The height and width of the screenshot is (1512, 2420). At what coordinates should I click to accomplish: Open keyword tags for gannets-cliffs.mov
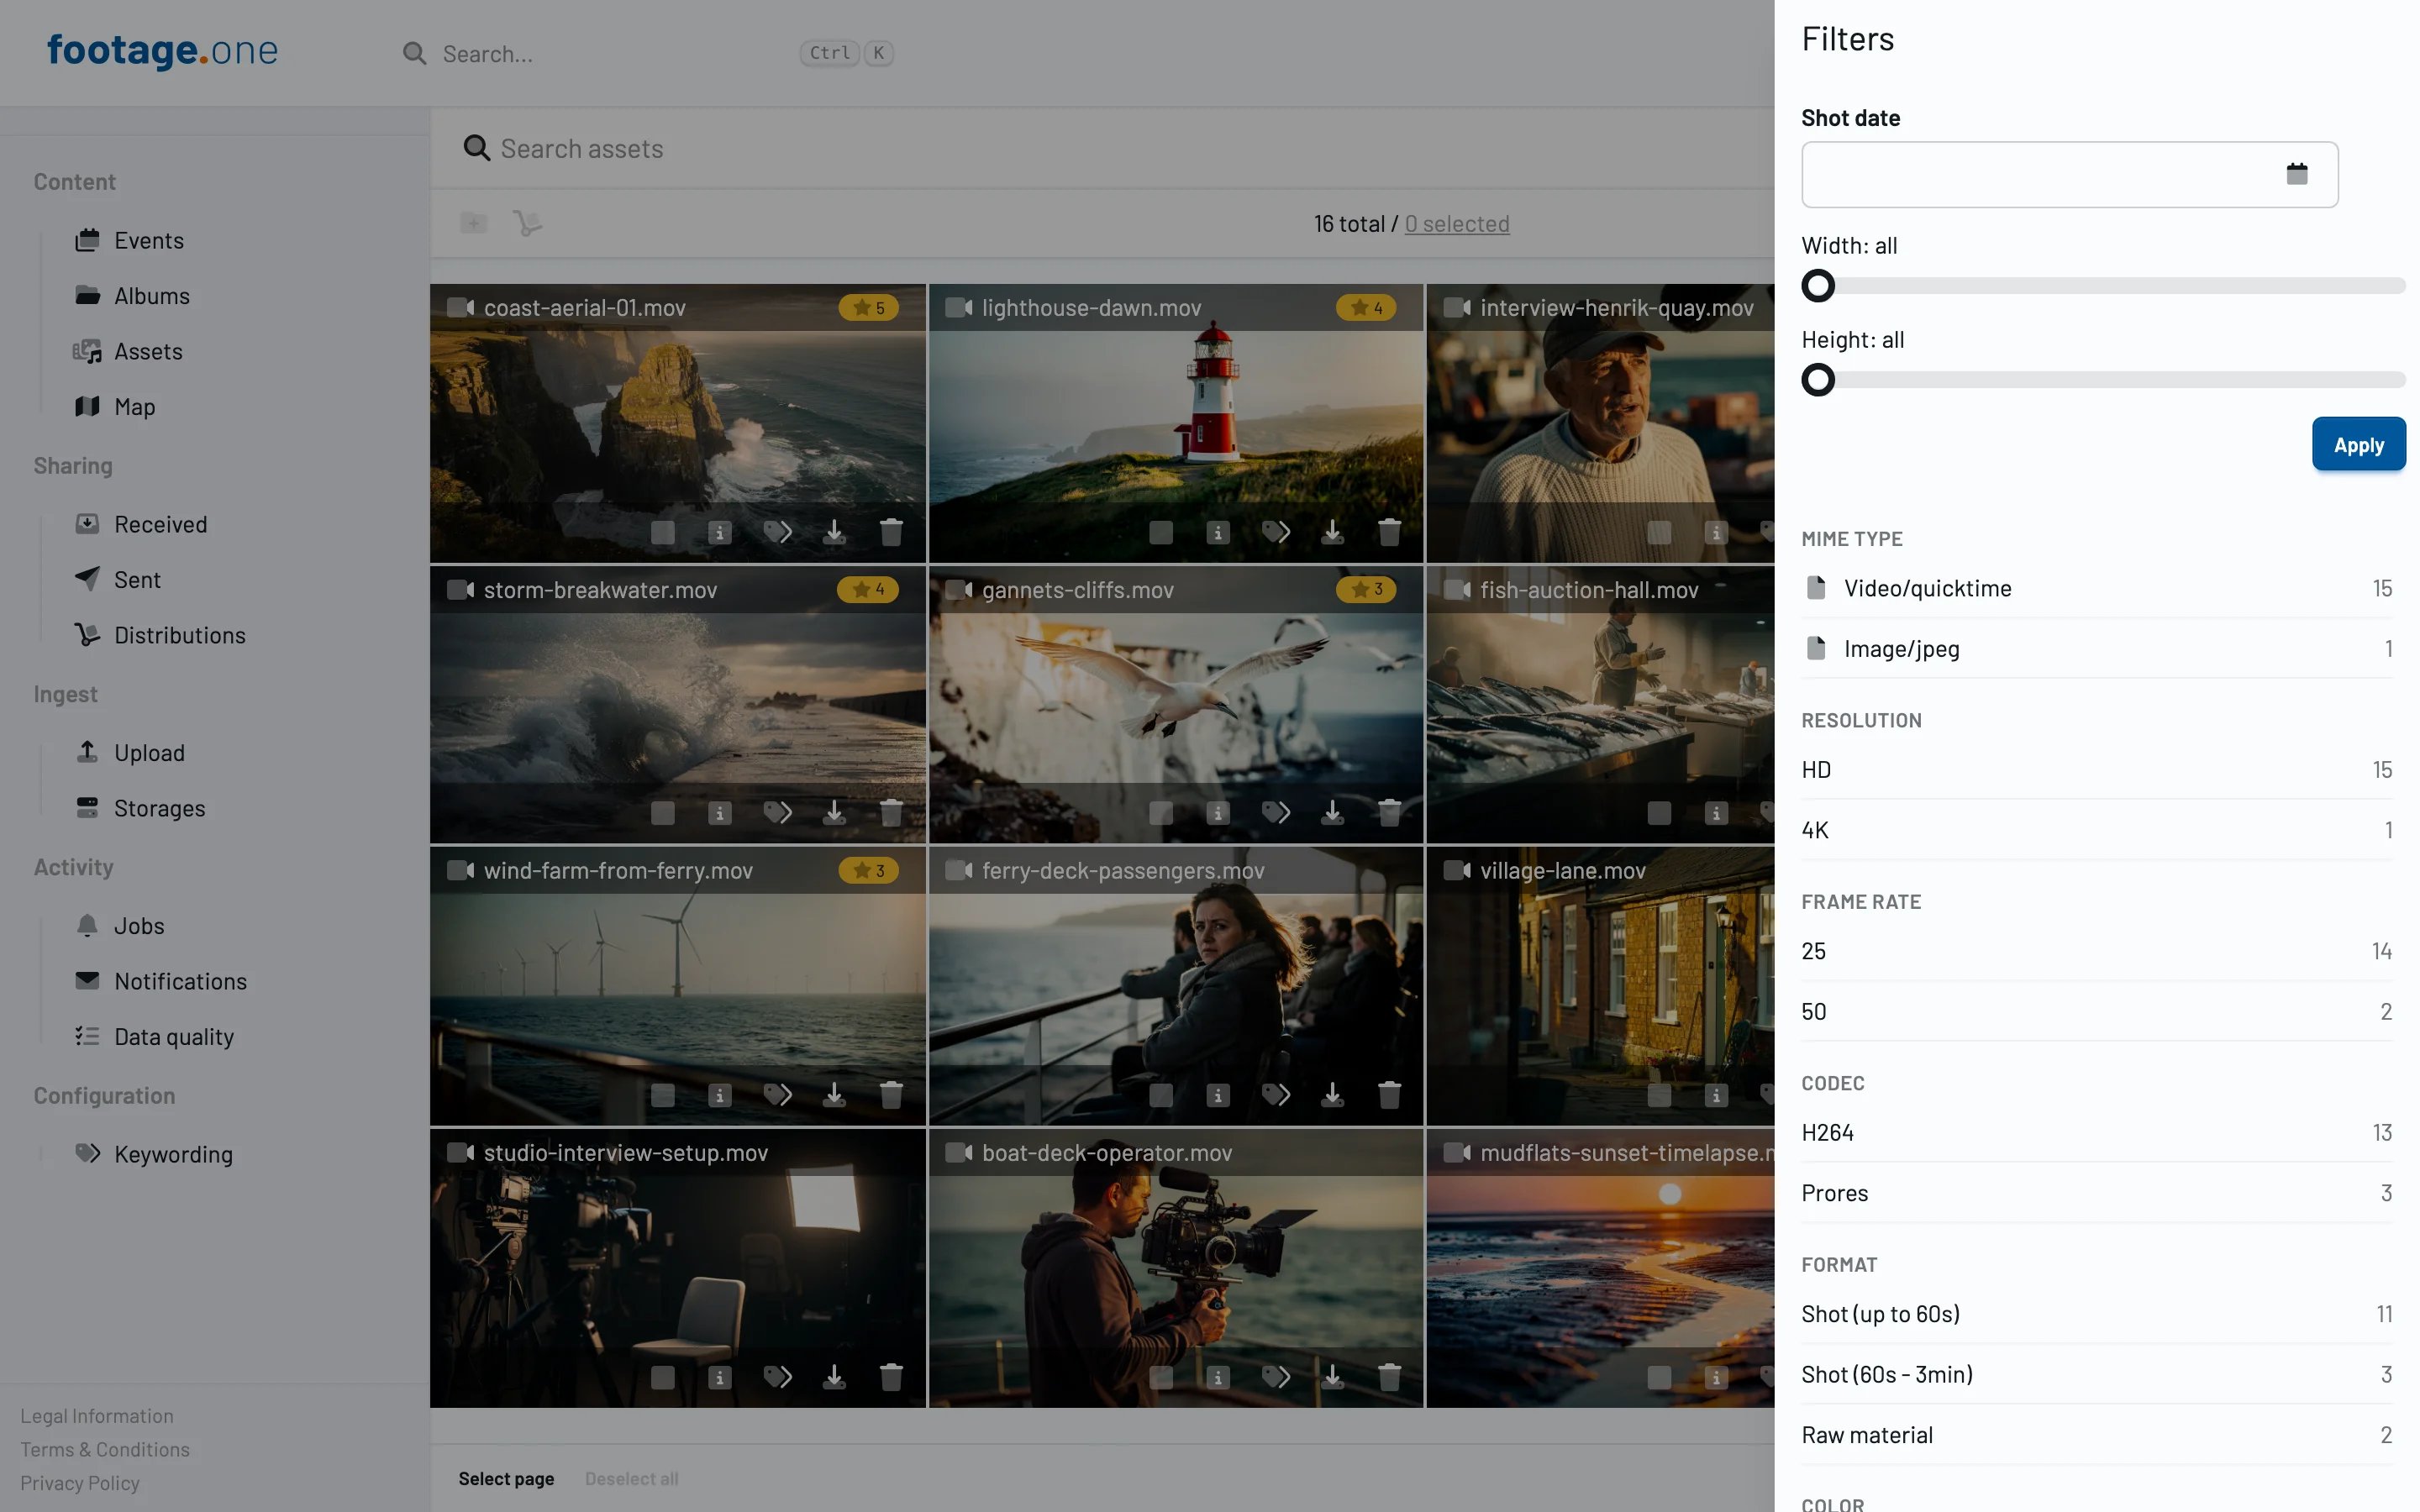(x=1276, y=813)
